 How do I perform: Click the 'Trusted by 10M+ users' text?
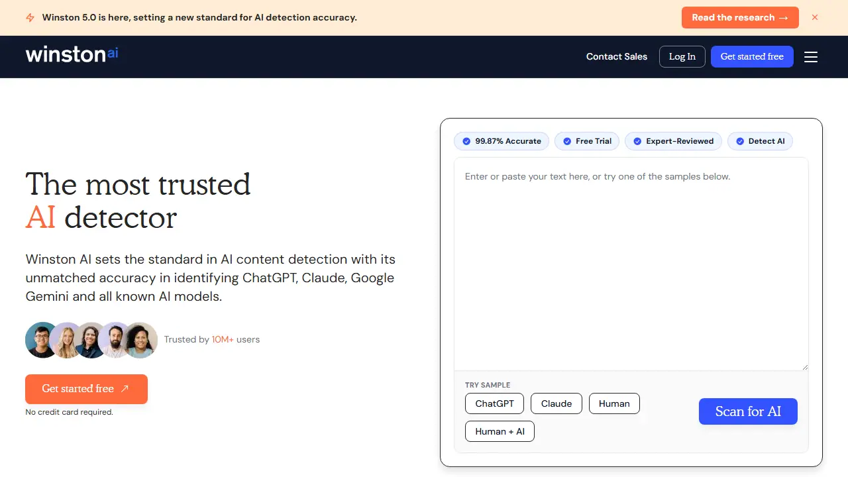pos(212,340)
